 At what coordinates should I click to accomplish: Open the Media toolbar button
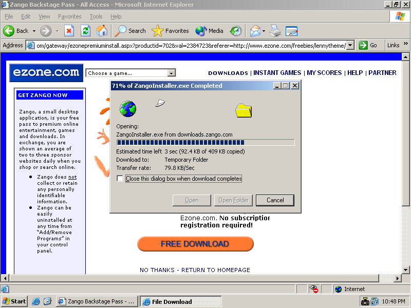pyautogui.click(x=209, y=31)
